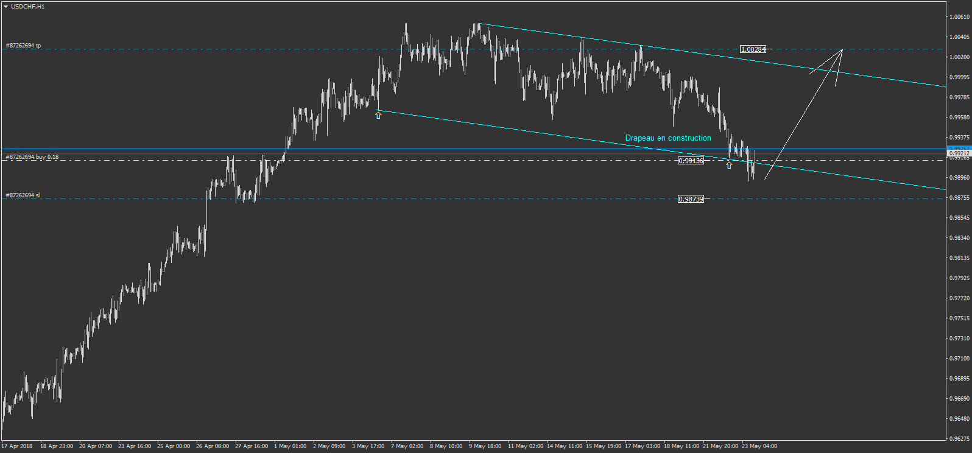Click the 7 May 02:00 time label

pyautogui.click(x=407, y=446)
